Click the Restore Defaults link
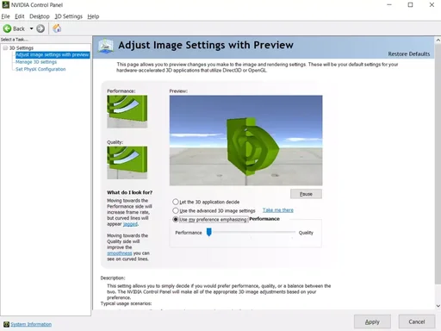 (x=409, y=54)
